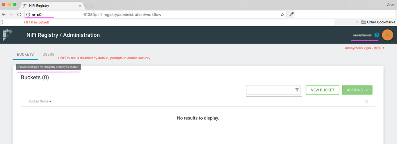Click the NiFi Registry logo icon
Image resolution: width=397 pixels, height=144 pixels.
pos(8,35)
